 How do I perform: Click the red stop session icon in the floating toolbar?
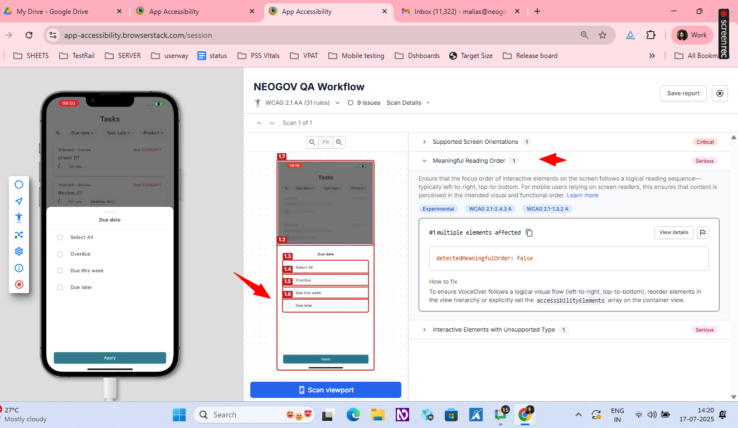point(19,285)
